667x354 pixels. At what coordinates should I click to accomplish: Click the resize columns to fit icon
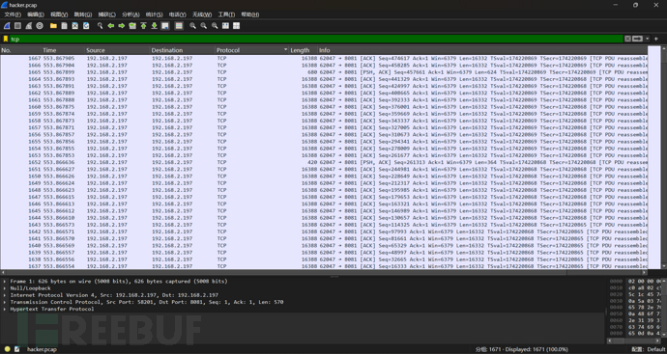(225, 26)
